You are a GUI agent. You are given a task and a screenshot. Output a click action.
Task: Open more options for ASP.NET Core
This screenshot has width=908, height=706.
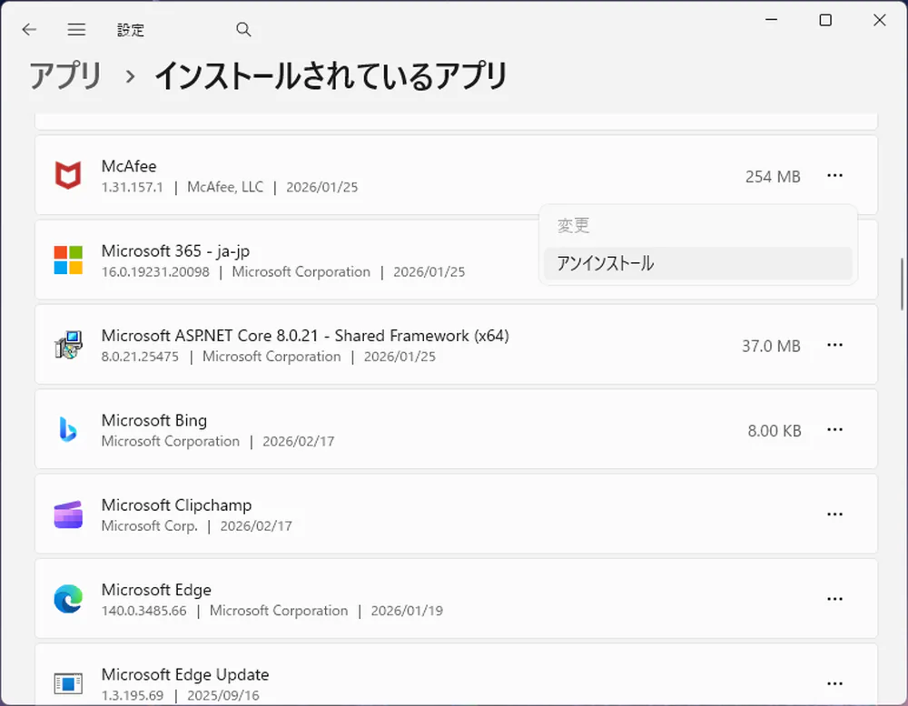[834, 345]
